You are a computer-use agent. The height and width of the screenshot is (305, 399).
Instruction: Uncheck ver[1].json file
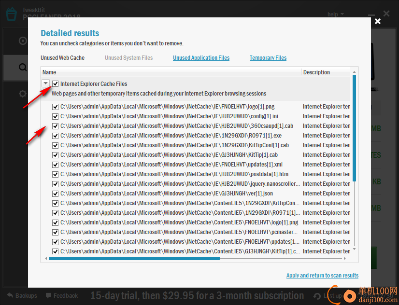point(55,194)
